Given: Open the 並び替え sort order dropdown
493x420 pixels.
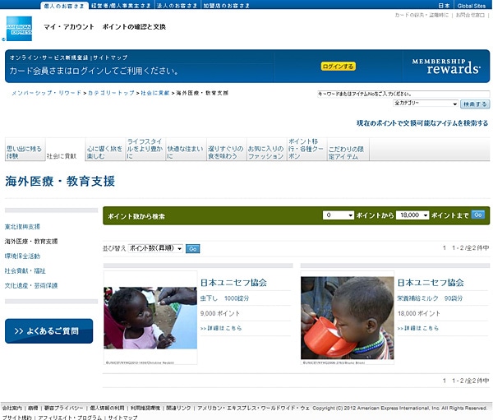Looking at the screenshot, I should pos(154,247).
